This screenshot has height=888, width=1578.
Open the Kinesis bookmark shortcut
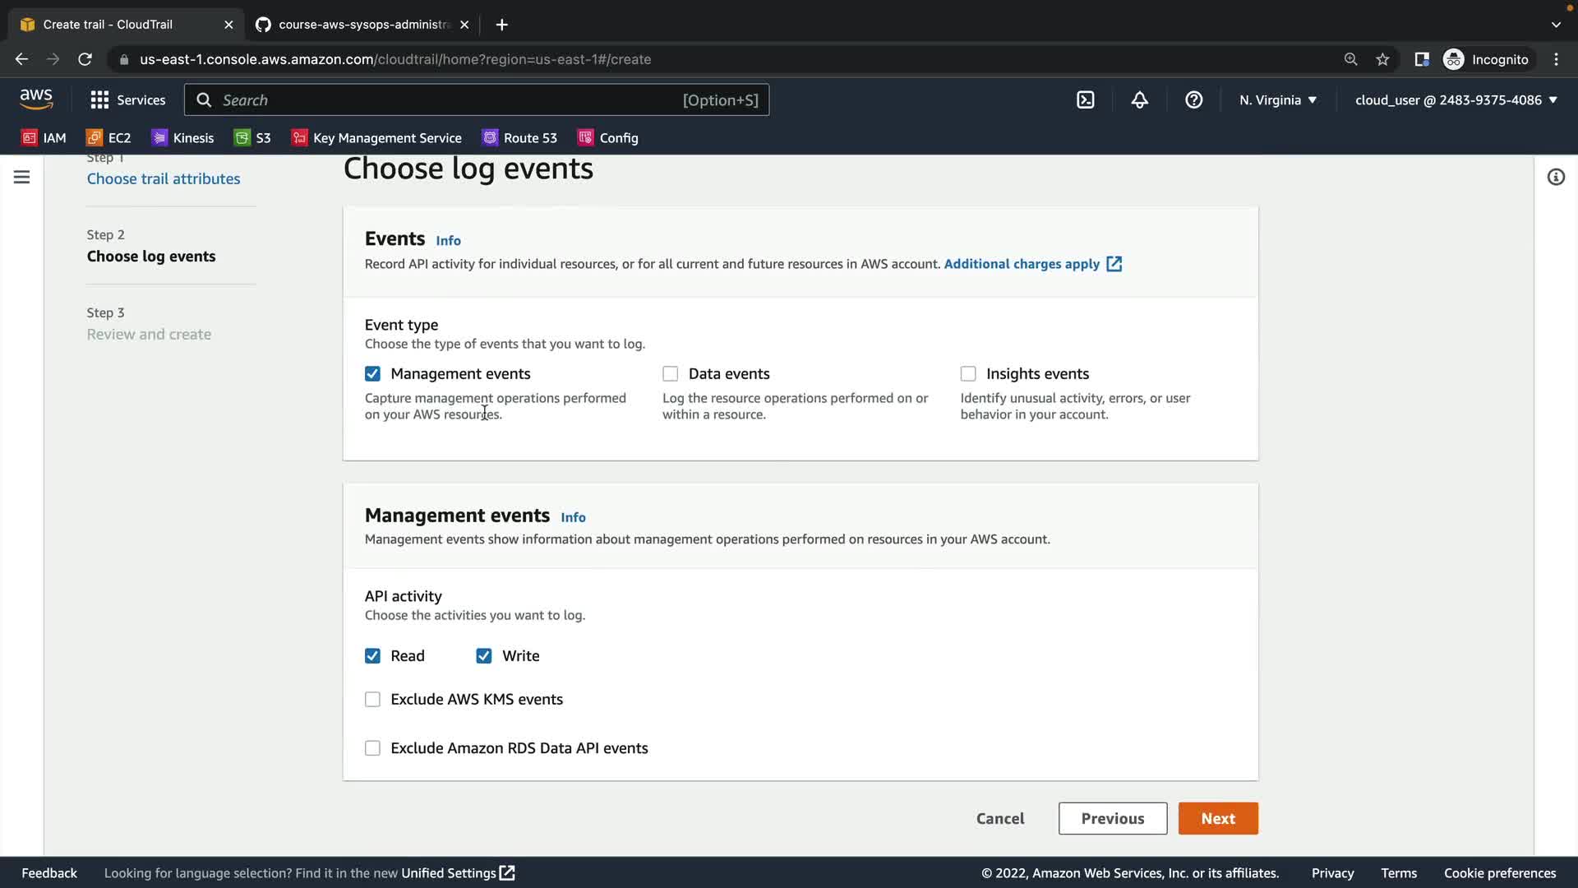point(183,138)
